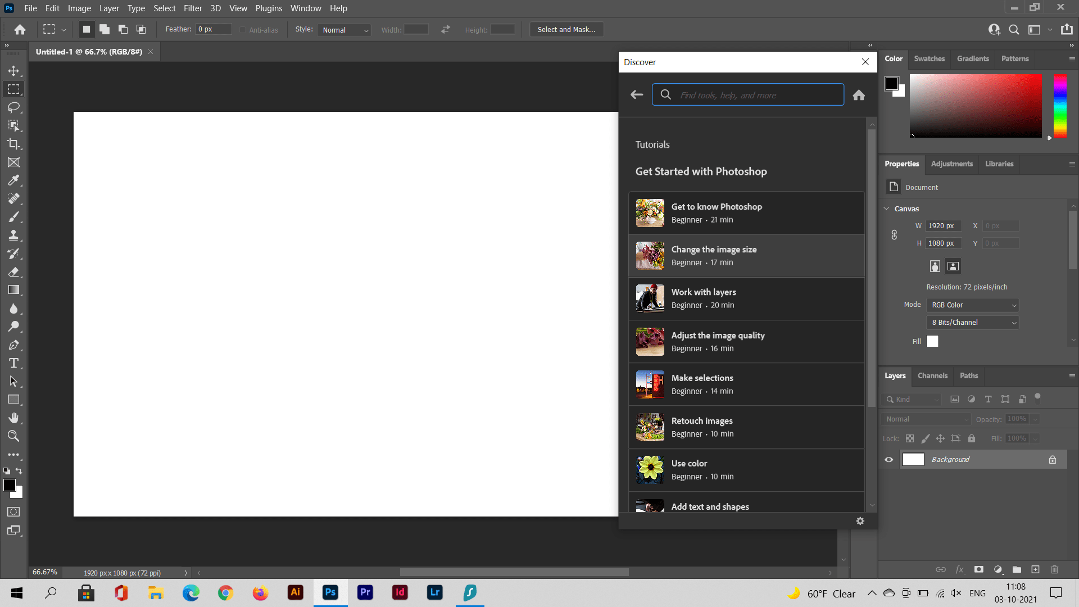Click the Select and Mask button
This screenshot has height=607, width=1079.
click(x=566, y=29)
